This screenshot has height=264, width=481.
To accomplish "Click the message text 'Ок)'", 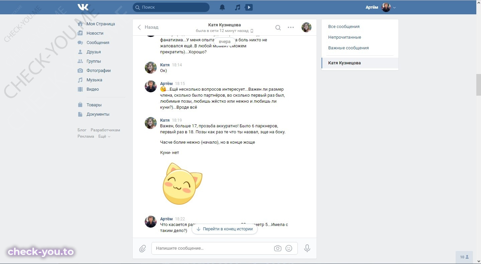I will coord(163,71).
